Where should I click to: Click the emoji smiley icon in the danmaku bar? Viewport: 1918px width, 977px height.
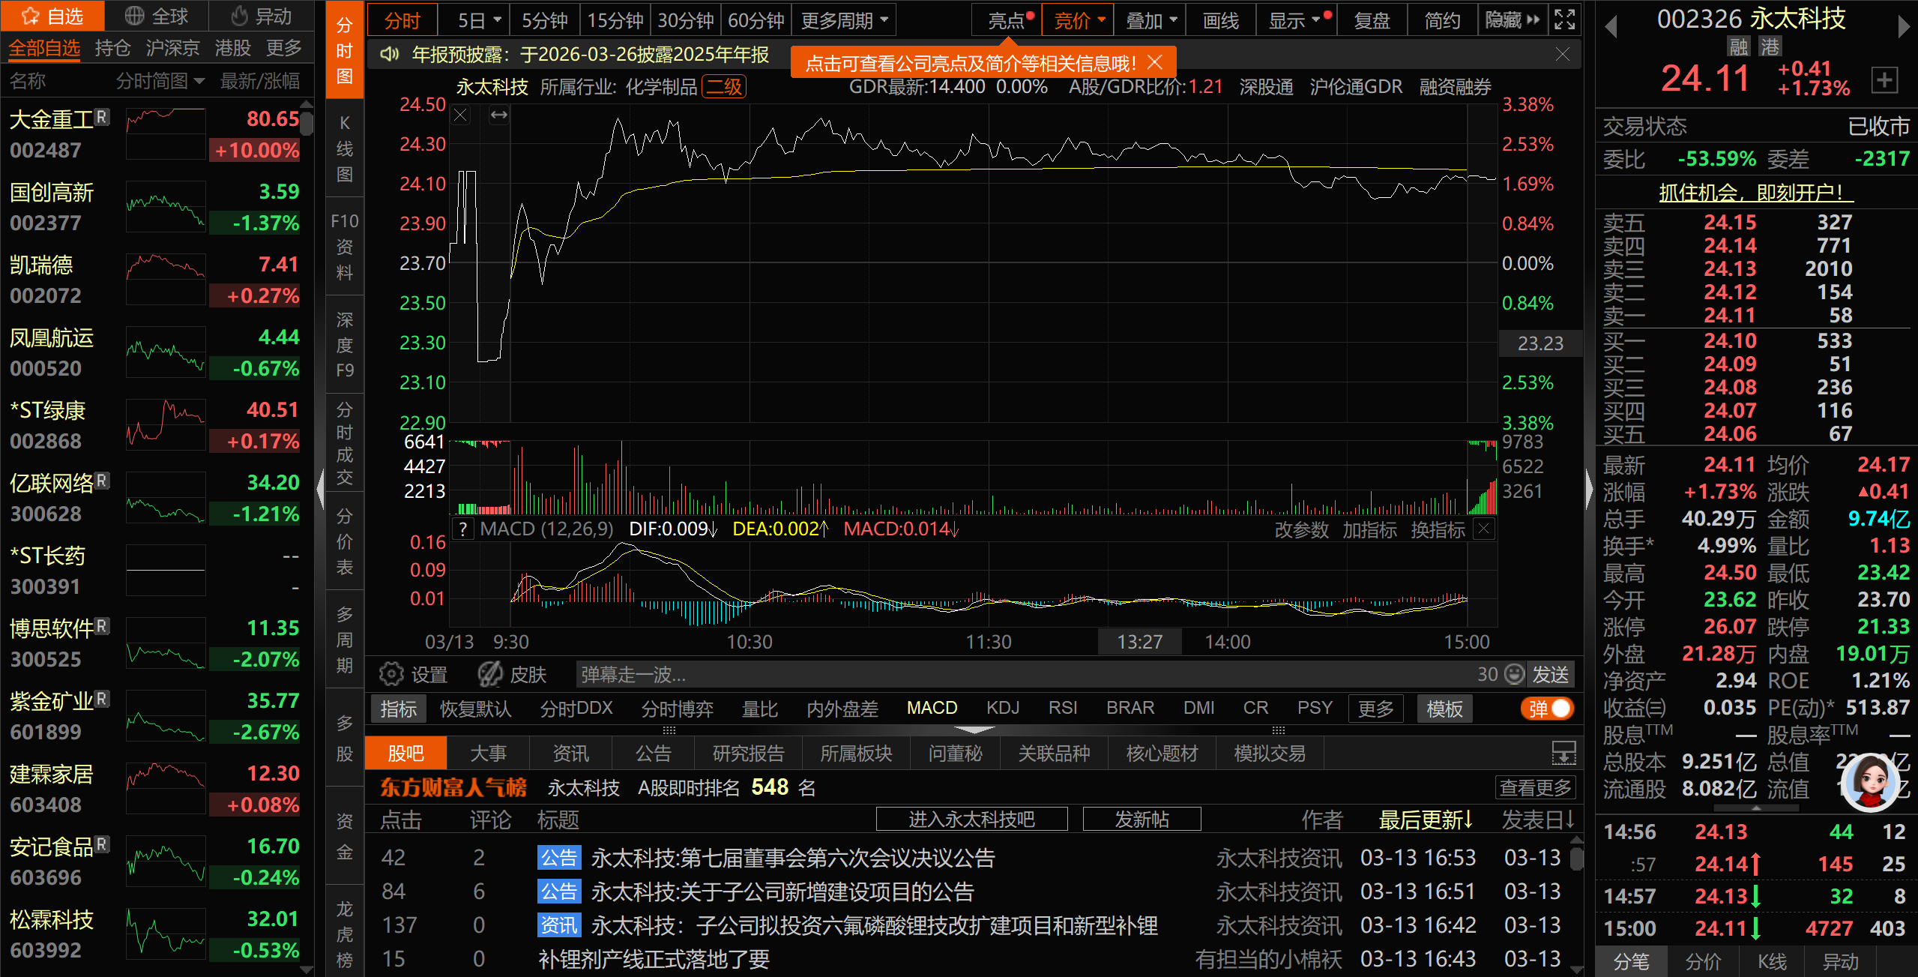1515,674
